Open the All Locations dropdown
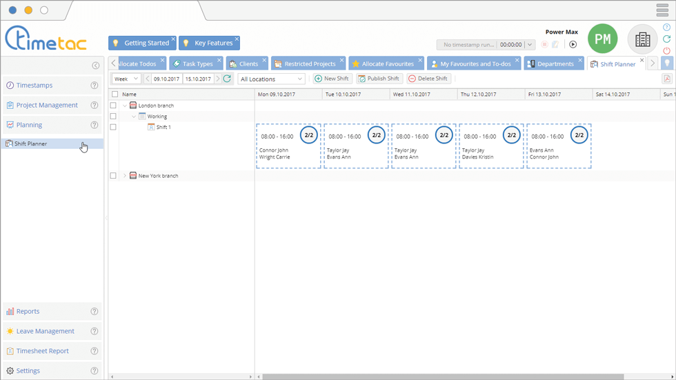676x380 pixels. tap(271, 79)
